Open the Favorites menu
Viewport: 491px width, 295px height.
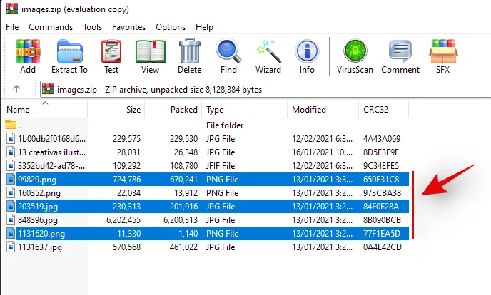coord(128,27)
